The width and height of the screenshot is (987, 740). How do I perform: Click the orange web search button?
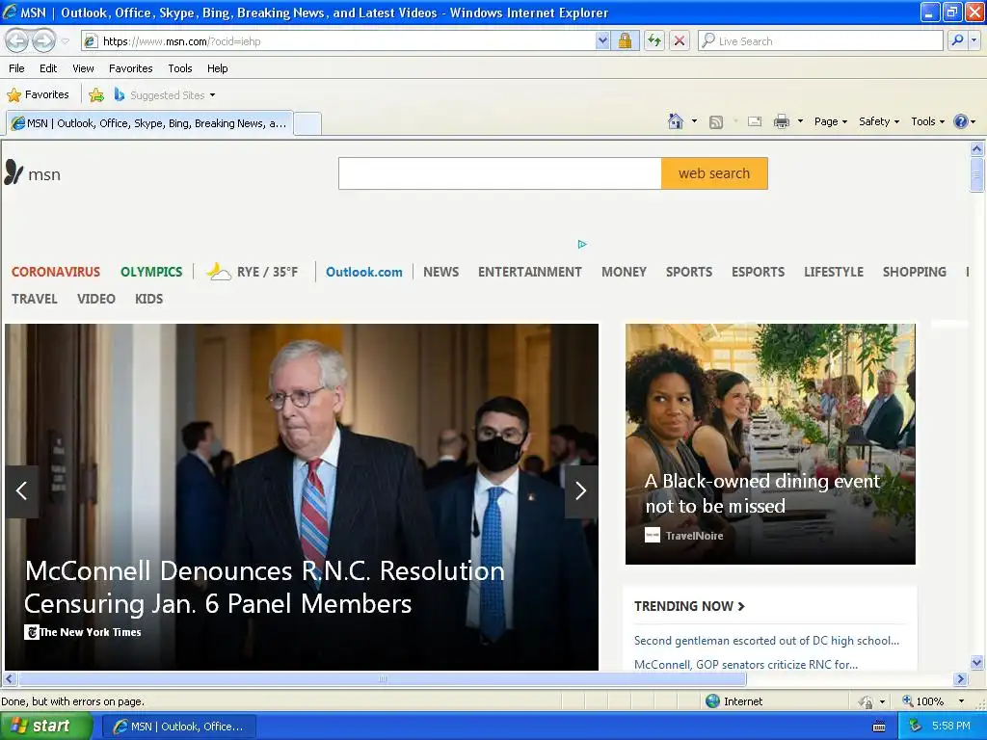(714, 173)
